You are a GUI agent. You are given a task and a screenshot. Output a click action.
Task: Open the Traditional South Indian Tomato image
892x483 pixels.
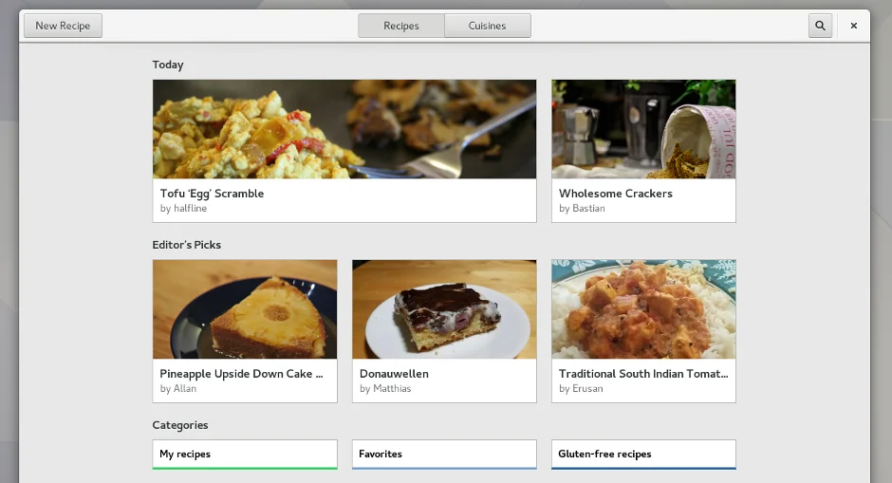643,309
